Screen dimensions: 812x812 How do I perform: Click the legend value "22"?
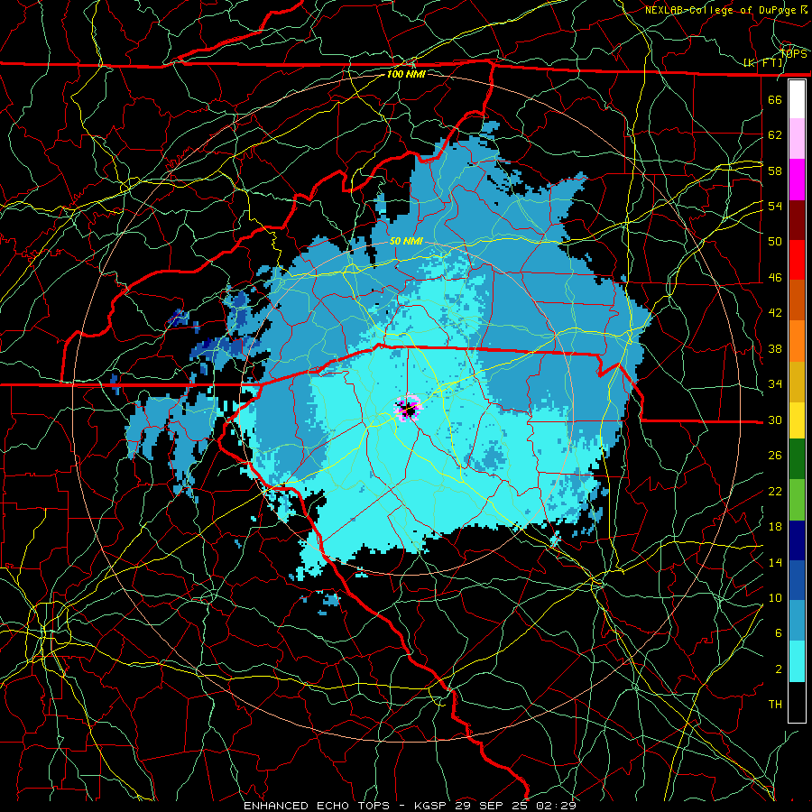coord(775,491)
